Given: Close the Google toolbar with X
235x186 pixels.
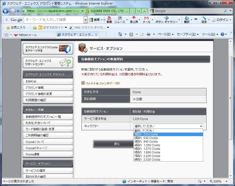Looking at the screenshot, I should pyautogui.click(x=6, y=20).
